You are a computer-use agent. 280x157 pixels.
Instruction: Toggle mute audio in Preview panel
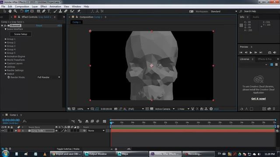[275, 52]
